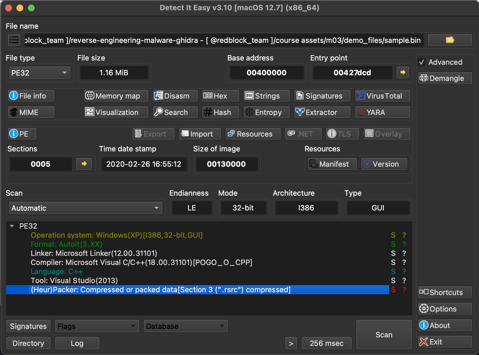479x355 pixels.
Task: Open the recent files list icon
Action: [x=14, y=40]
